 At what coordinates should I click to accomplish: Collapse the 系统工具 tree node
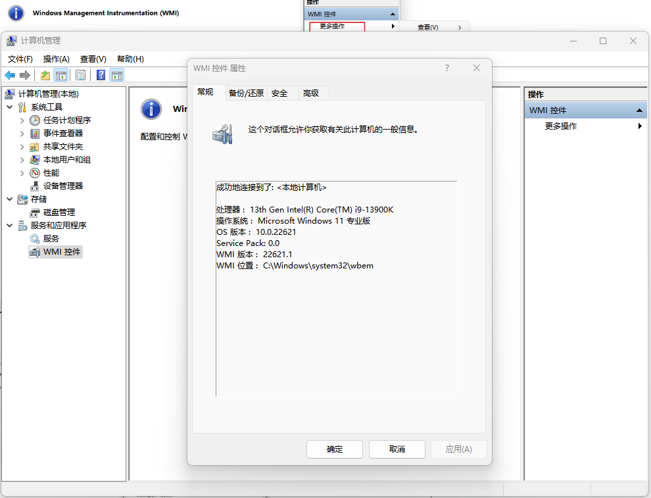[x=10, y=107]
